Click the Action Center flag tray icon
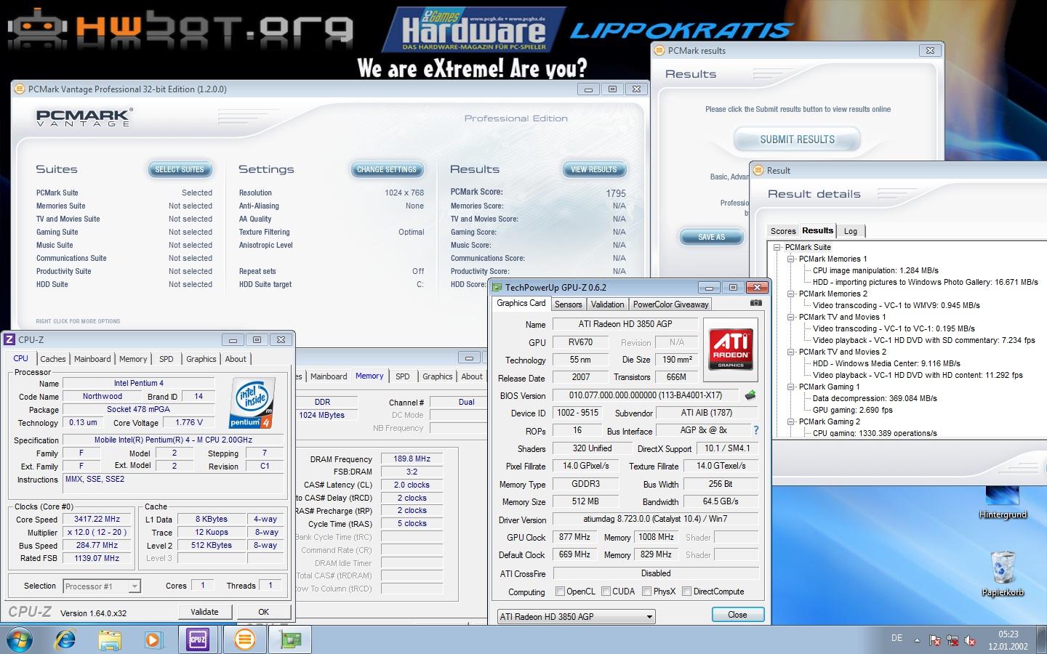Viewport: 1047px width, 654px height. click(935, 640)
